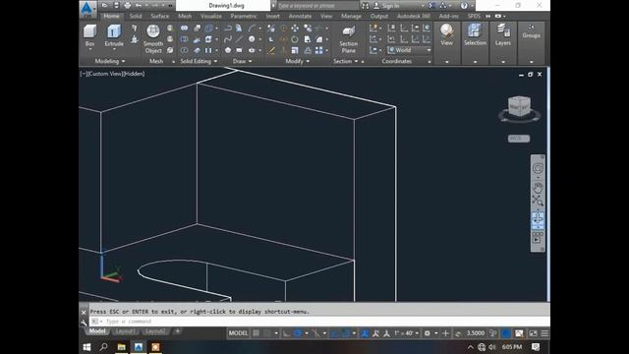The width and height of the screenshot is (629, 354).
Task: Click the Full Navigation Wheel icon
Action: 538,168
